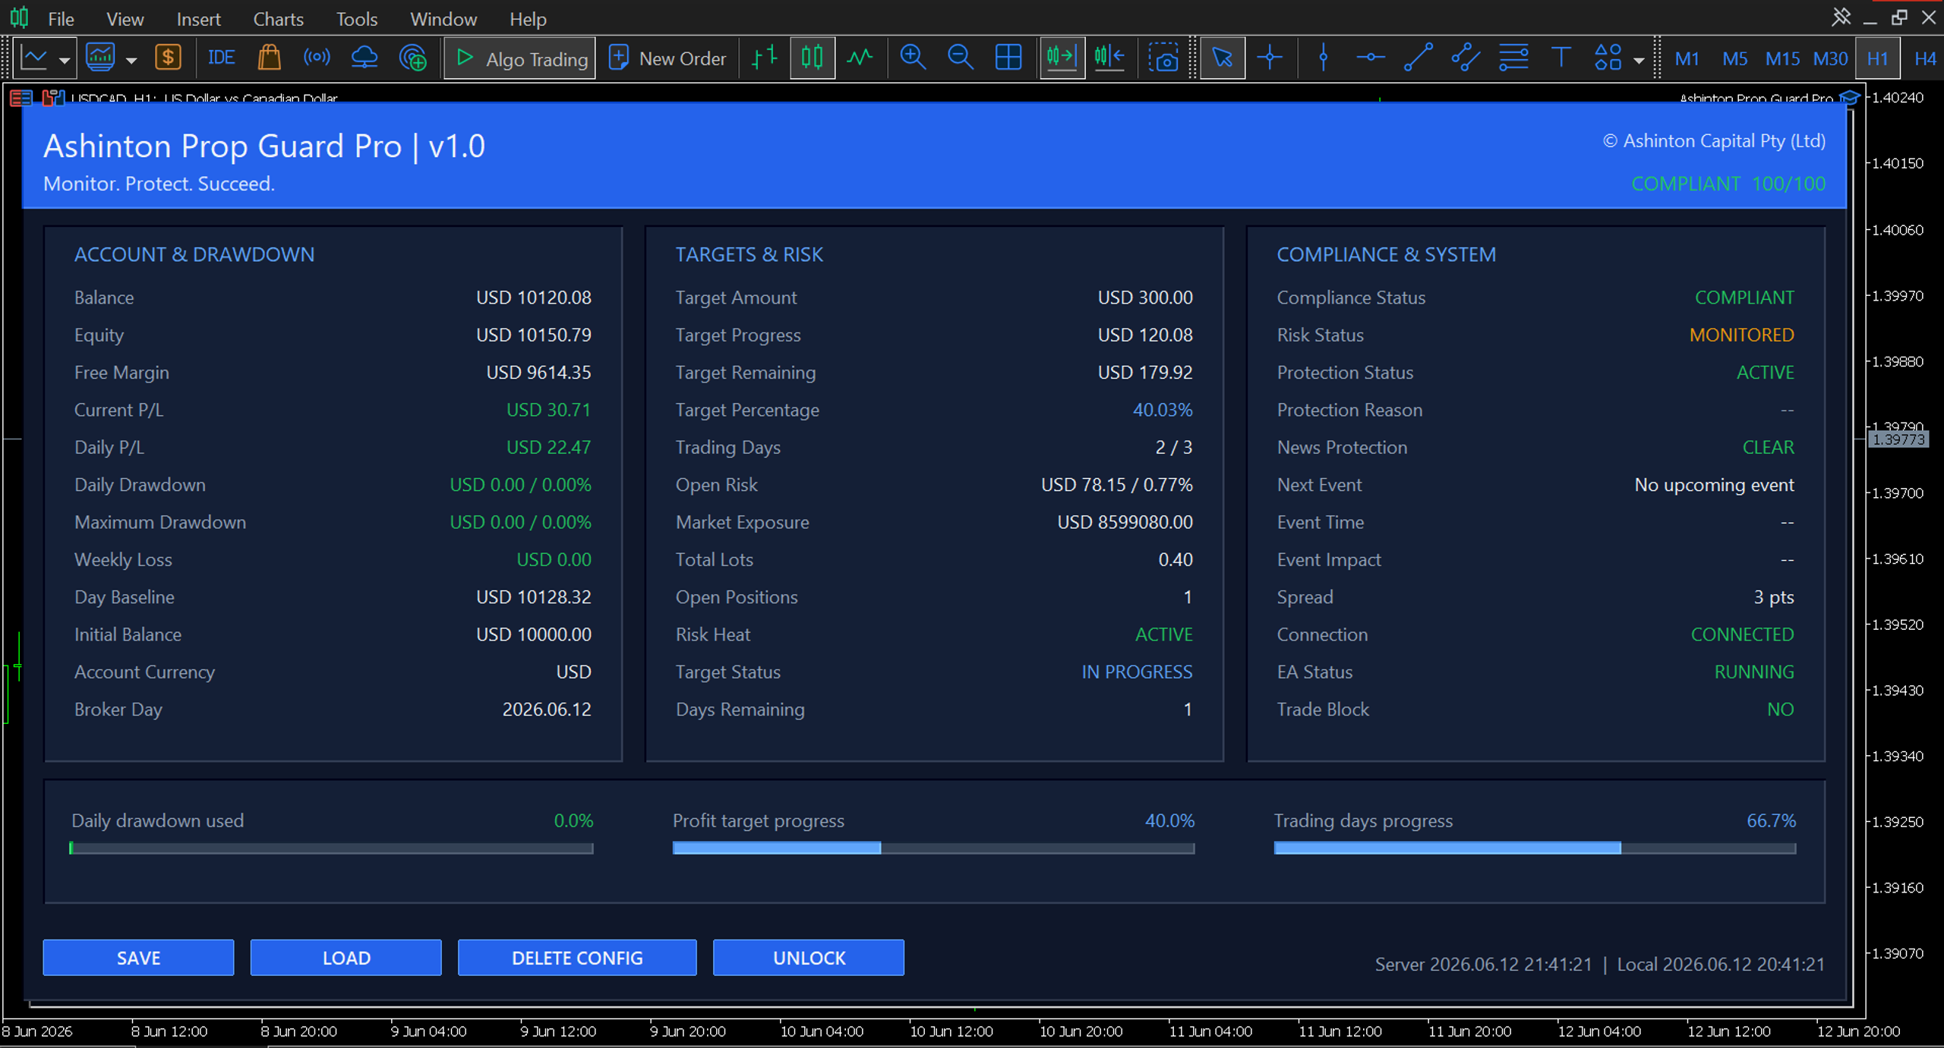Zoom in on the chart
Image resolution: width=1944 pixels, height=1048 pixels.
(913, 58)
